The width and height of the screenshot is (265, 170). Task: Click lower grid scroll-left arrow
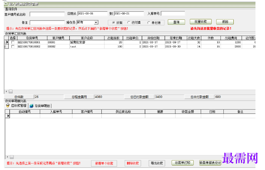7,157
